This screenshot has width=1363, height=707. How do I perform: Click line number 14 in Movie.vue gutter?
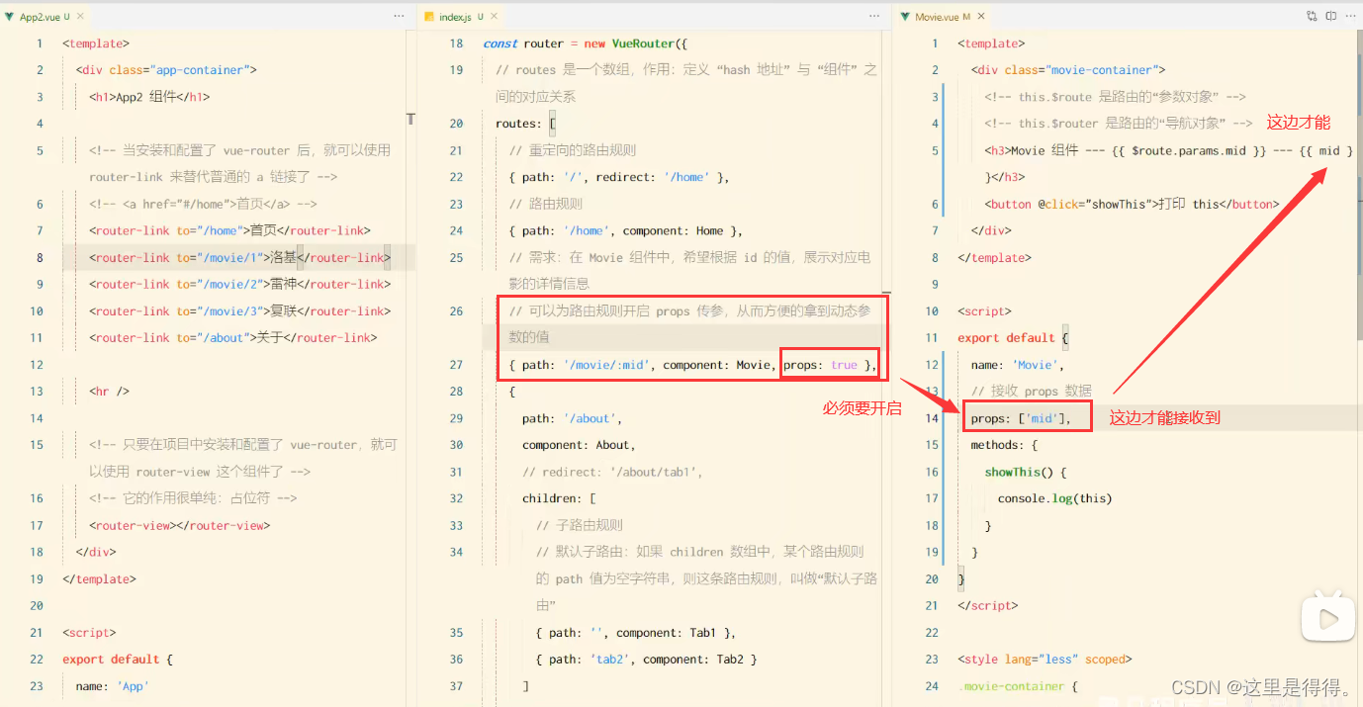(x=932, y=418)
